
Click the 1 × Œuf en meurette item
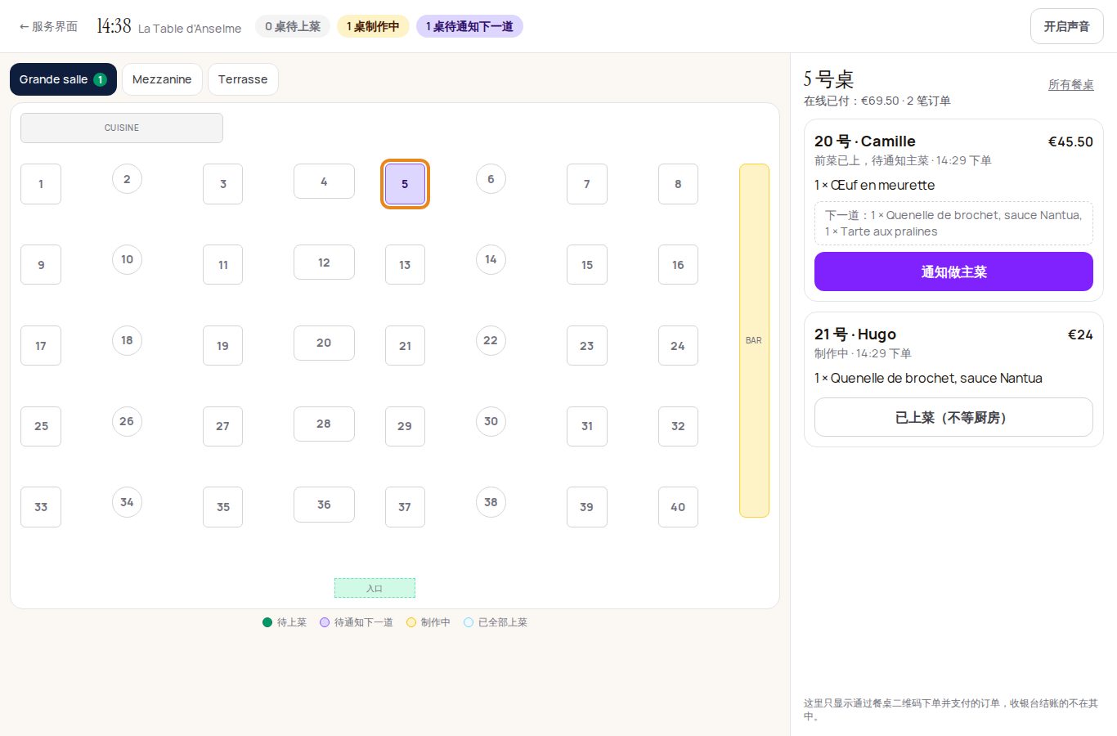tap(874, 185)
